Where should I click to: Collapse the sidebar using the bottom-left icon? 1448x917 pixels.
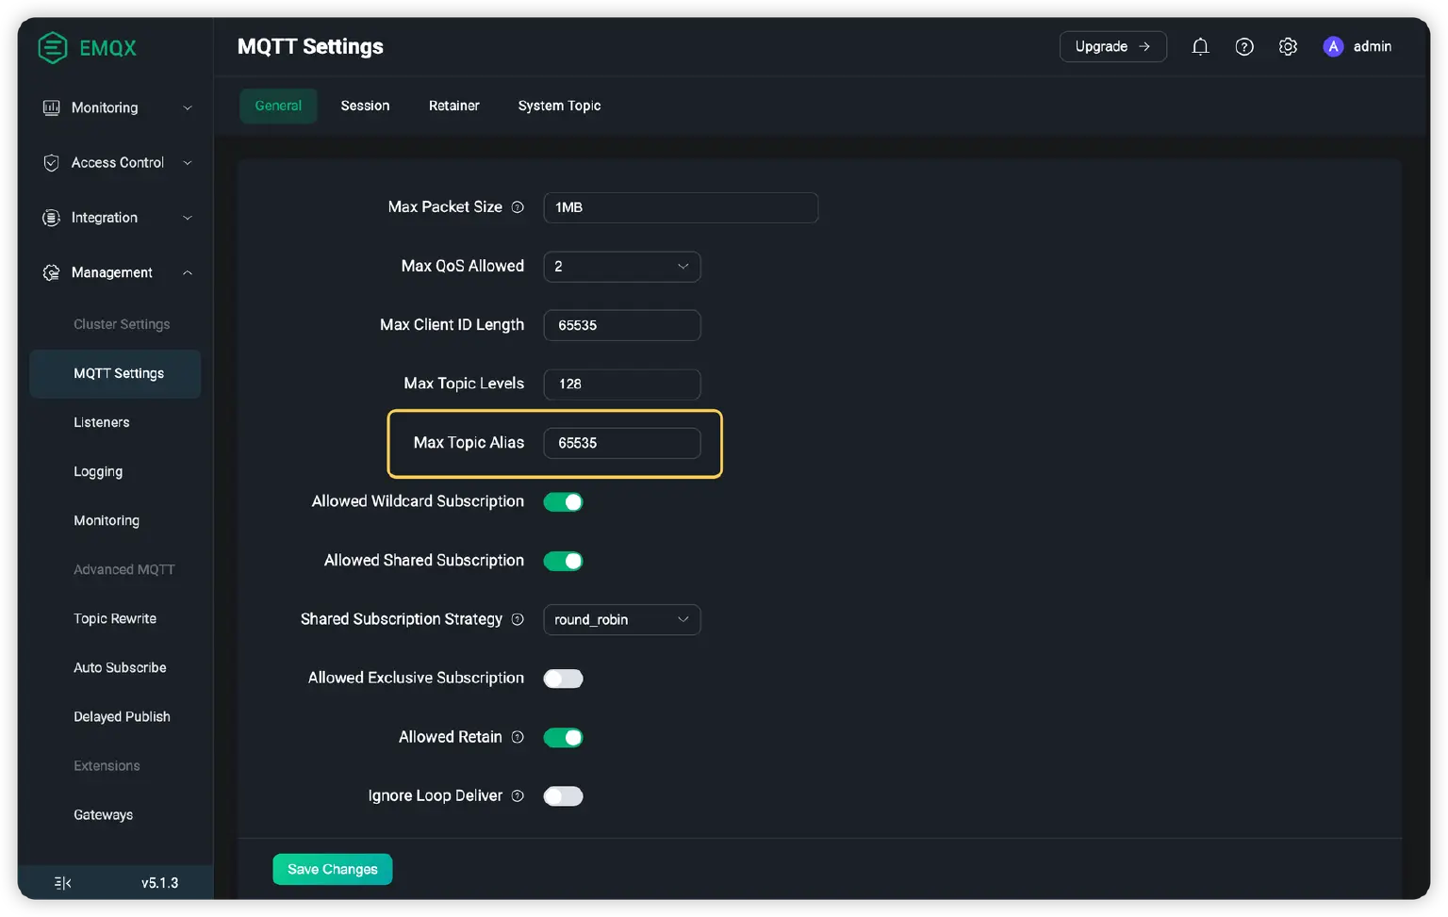(x=61, y=882)
